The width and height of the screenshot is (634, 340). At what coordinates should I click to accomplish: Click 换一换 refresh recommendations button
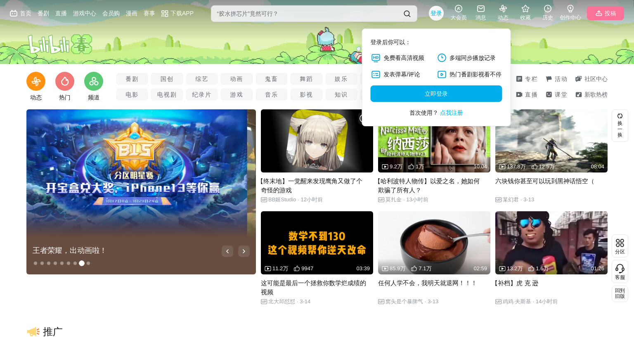pyautogui.click(x=620, y=125)
